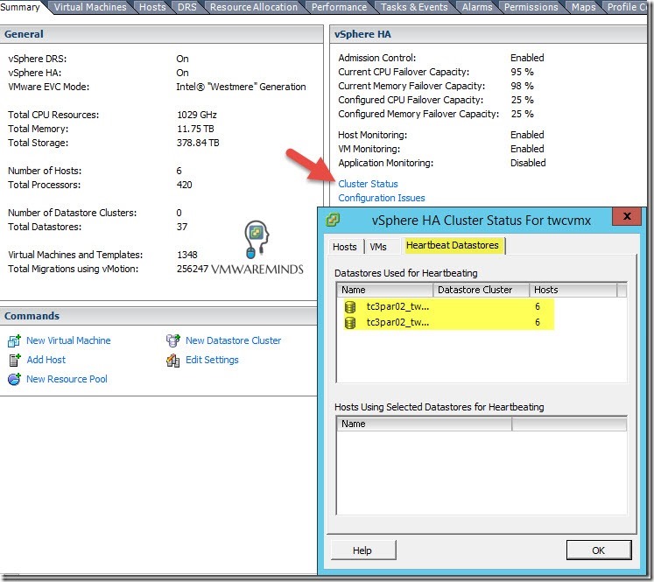Click the Total CPU Resources value 1029 GHz
The width and height of the screenshot is (654, 582).
point(197,115)
